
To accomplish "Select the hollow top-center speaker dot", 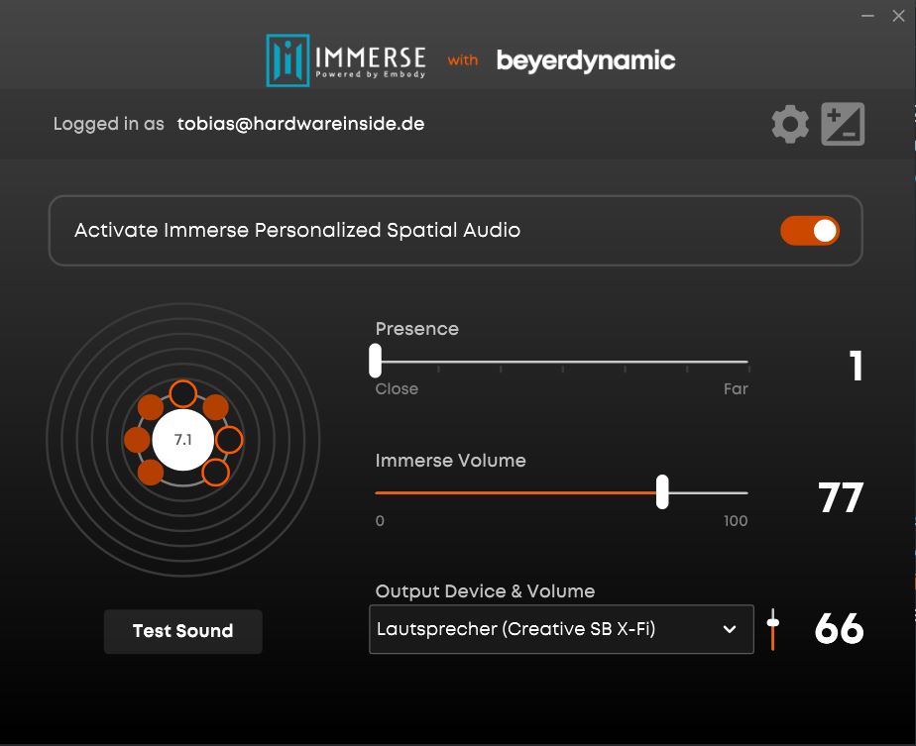I will click(x=182, y=394).
